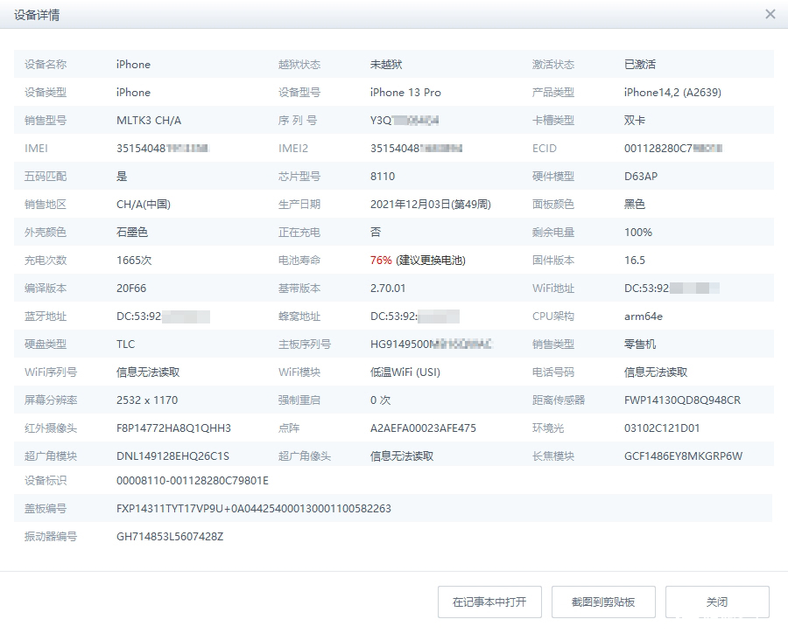Click ambient light code 03102C121D01

coord(662,428)
